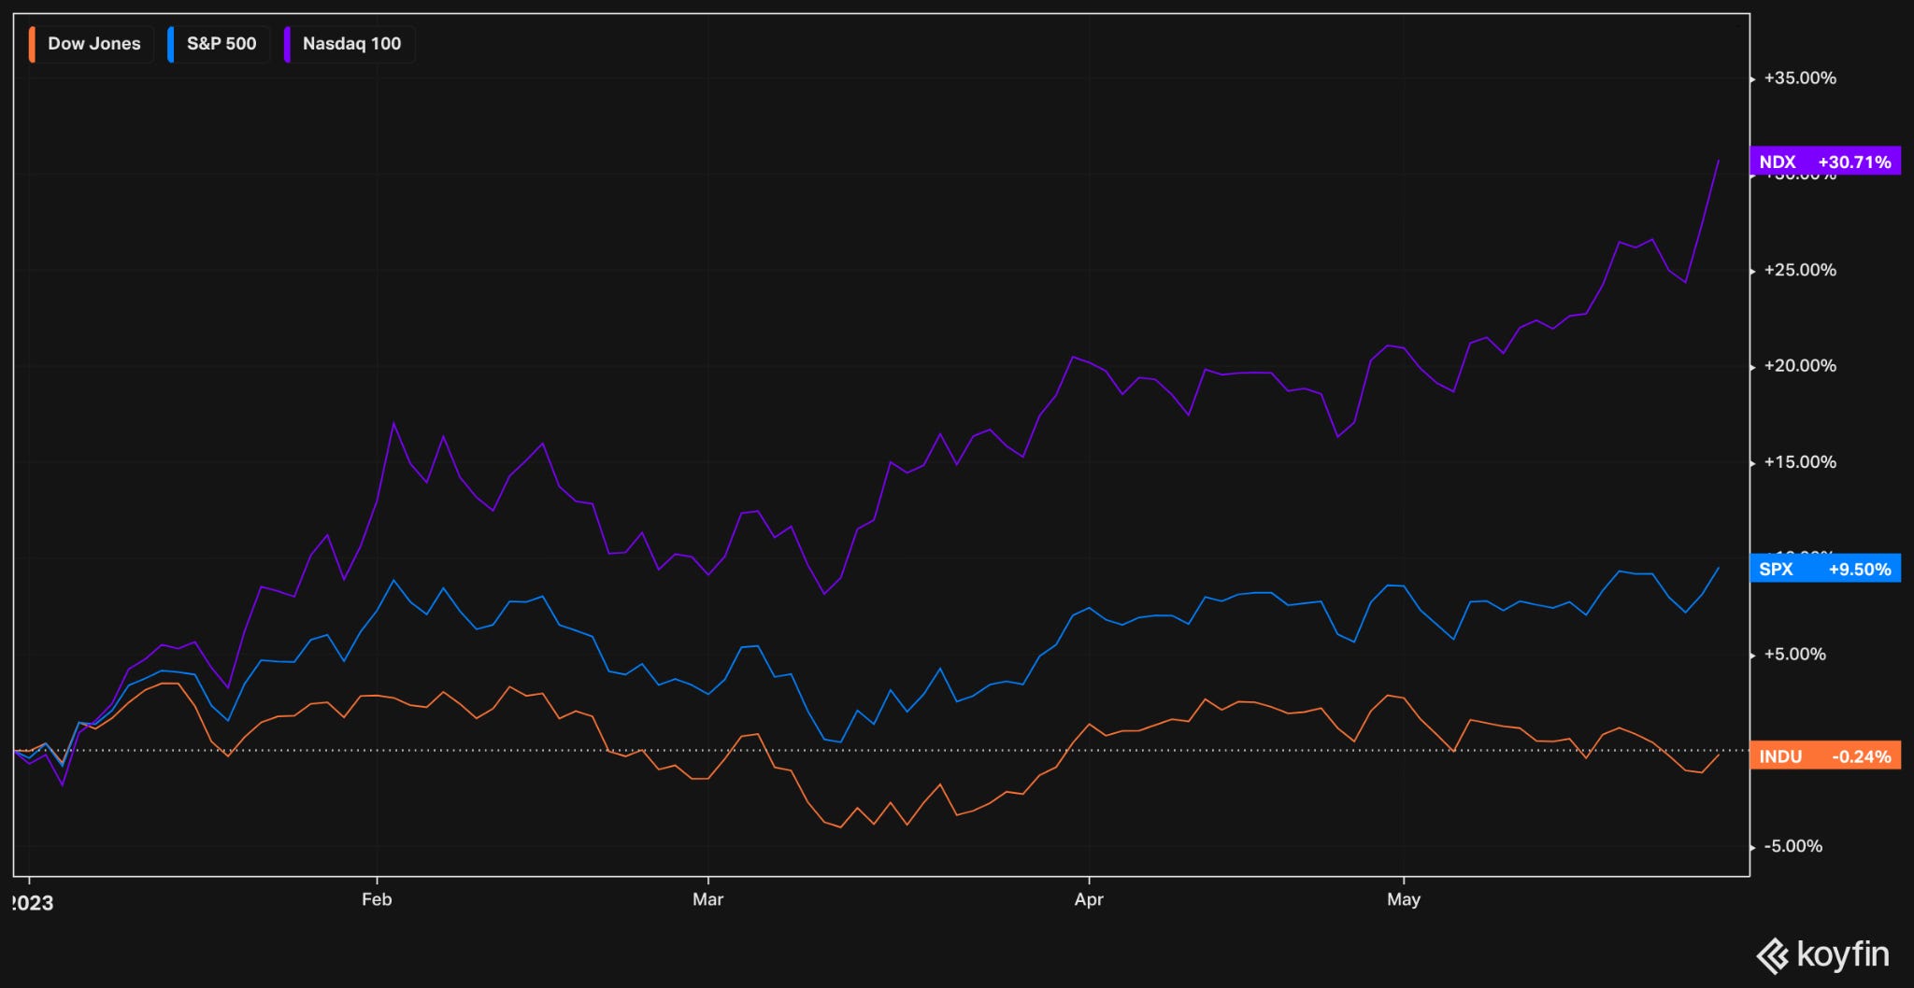The height and width of the screenshot is (988, 1914).
Task: Click the +25.00% axis label
Action: (x=1800, y=271)
